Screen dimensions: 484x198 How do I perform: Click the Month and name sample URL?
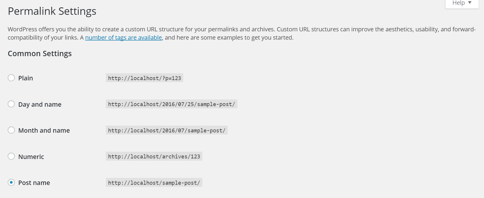pos(166,130)
